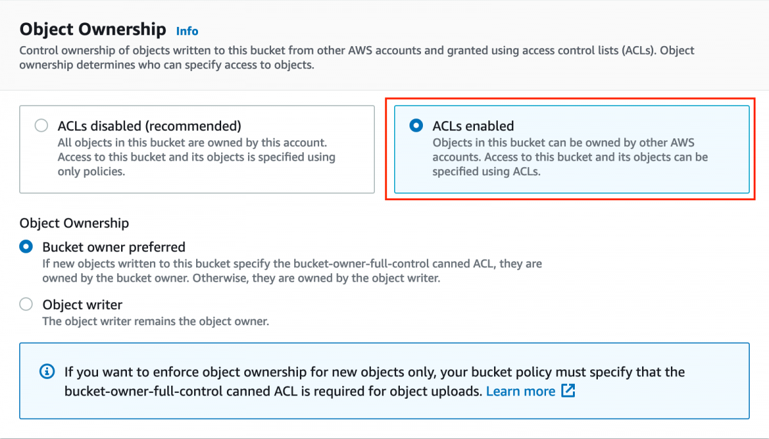This screenshot has width=769, height=439.
Task: Click the "Object writer" label text
Action: point(83,305)
